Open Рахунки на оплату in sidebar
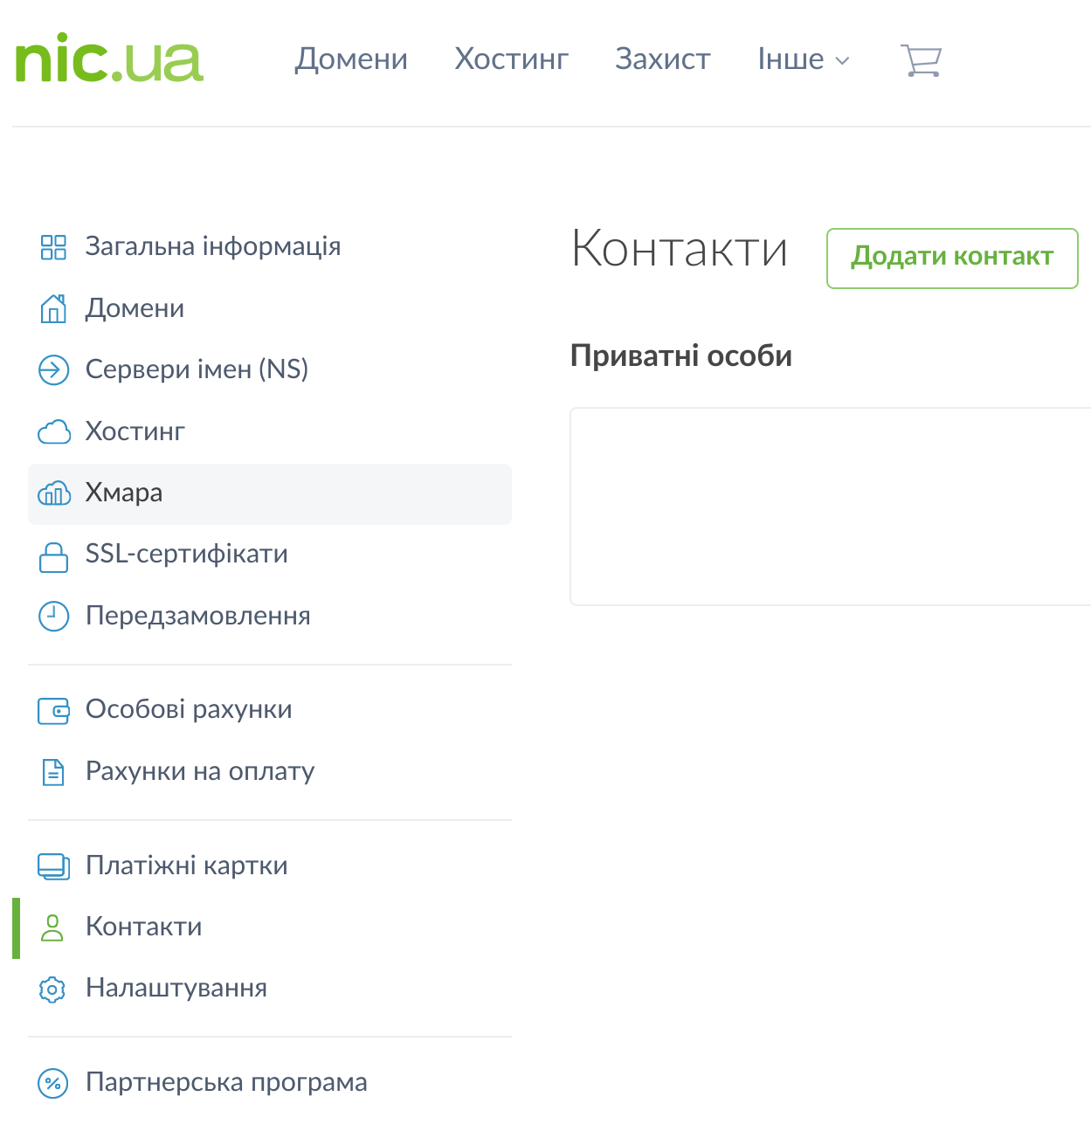This screenshot has height=1131, width=1091. tap(200, 771)
